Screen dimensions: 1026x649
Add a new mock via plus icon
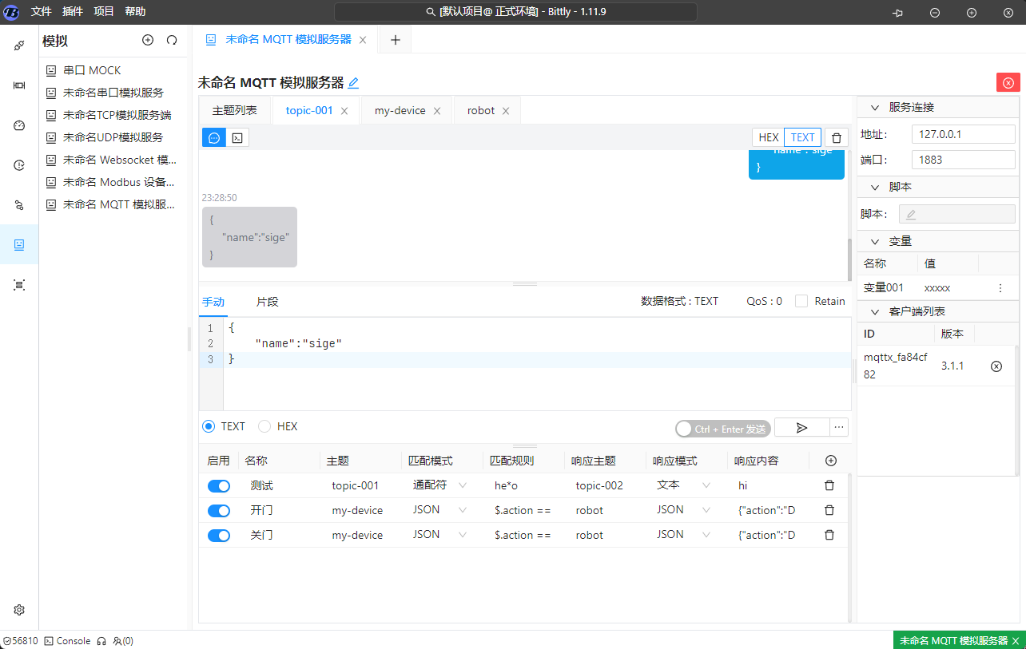[147, 40]
